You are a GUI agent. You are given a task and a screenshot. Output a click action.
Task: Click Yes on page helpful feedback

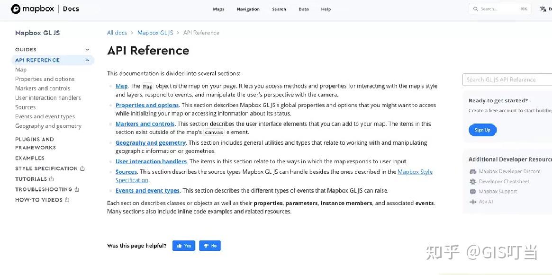(x=183, y=246)
